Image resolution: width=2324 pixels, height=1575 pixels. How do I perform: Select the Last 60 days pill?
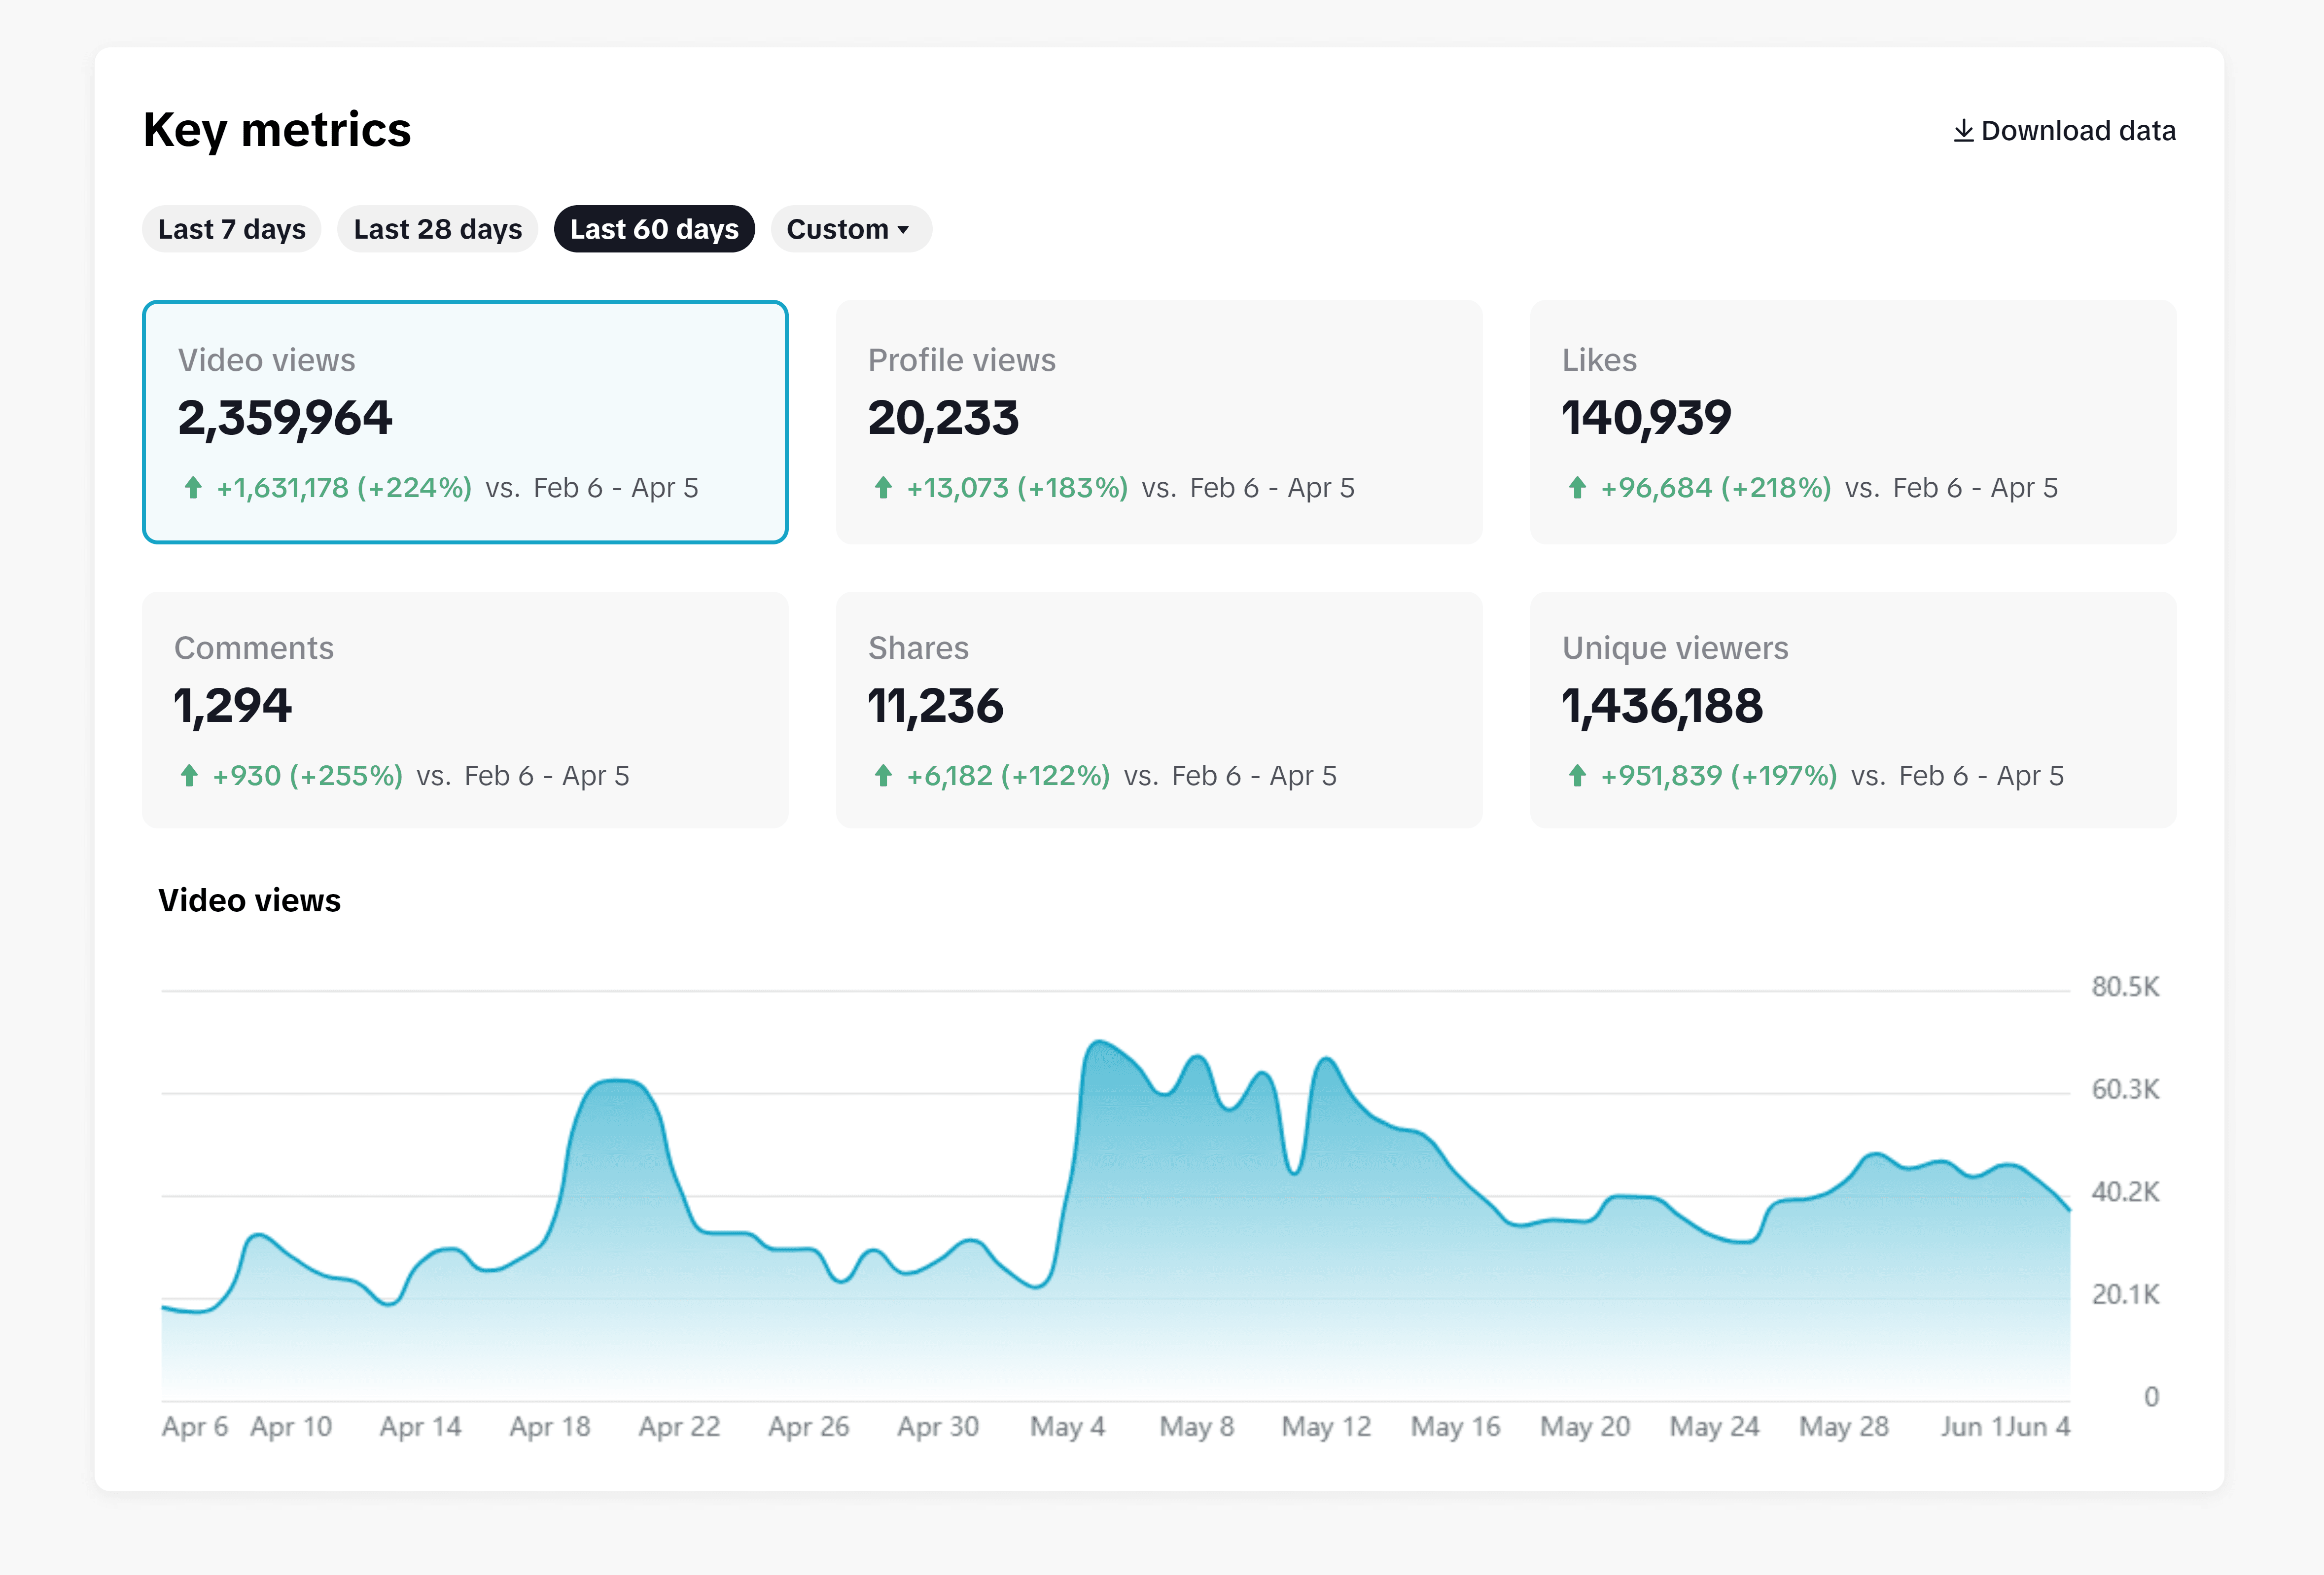coord(654,229)
